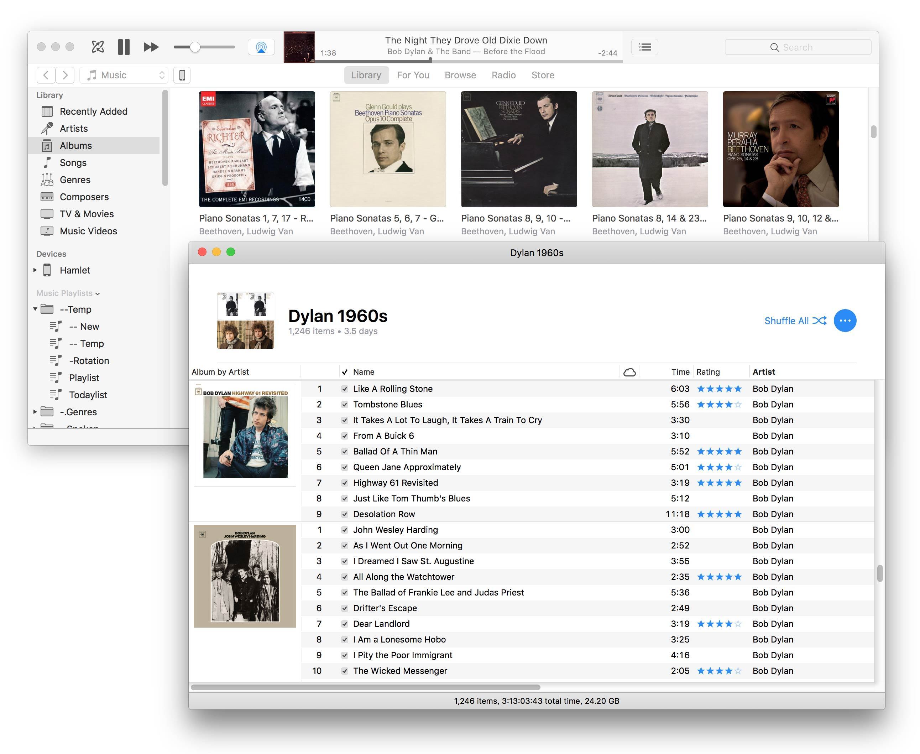Image resolution: width=920 pixels, height=754 pixels.
Task: Switch to the Radio tab
Action: point(504,75)
